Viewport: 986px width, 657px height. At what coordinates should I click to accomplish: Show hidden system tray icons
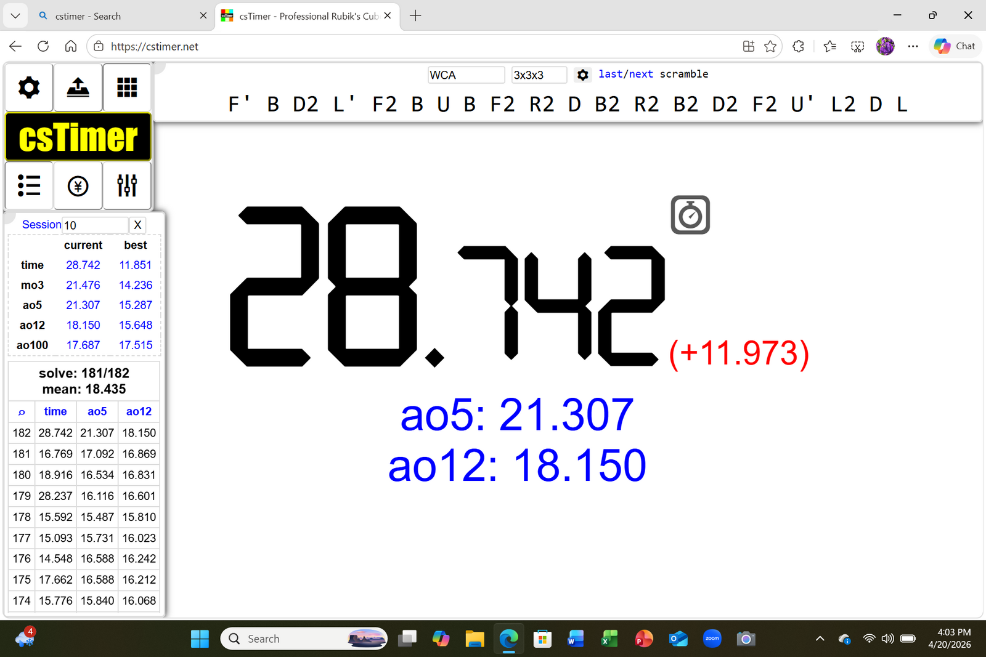coord(820,639)
